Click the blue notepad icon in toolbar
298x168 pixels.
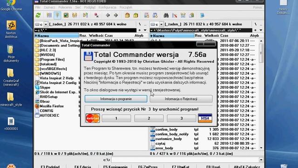tap(202, 15)
